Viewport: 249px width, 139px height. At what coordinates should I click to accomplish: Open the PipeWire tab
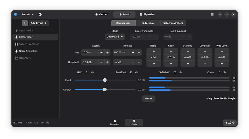click(x=147, y=14)
